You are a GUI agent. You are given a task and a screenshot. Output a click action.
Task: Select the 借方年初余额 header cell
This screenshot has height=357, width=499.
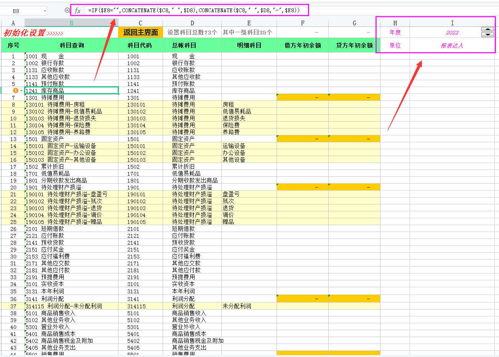tap(302, 45)
